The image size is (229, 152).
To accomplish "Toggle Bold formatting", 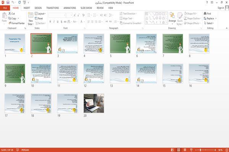I will point(50,22).
